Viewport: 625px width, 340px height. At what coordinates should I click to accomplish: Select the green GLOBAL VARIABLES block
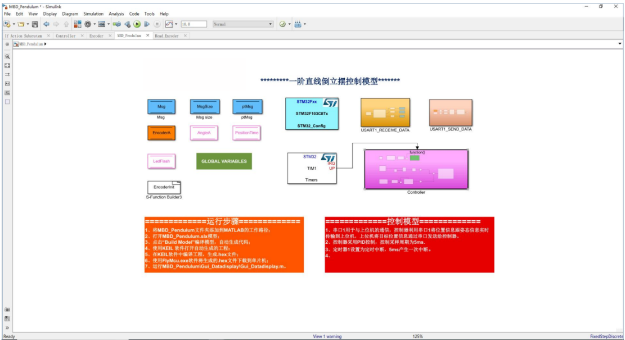(x=224, y=161)
